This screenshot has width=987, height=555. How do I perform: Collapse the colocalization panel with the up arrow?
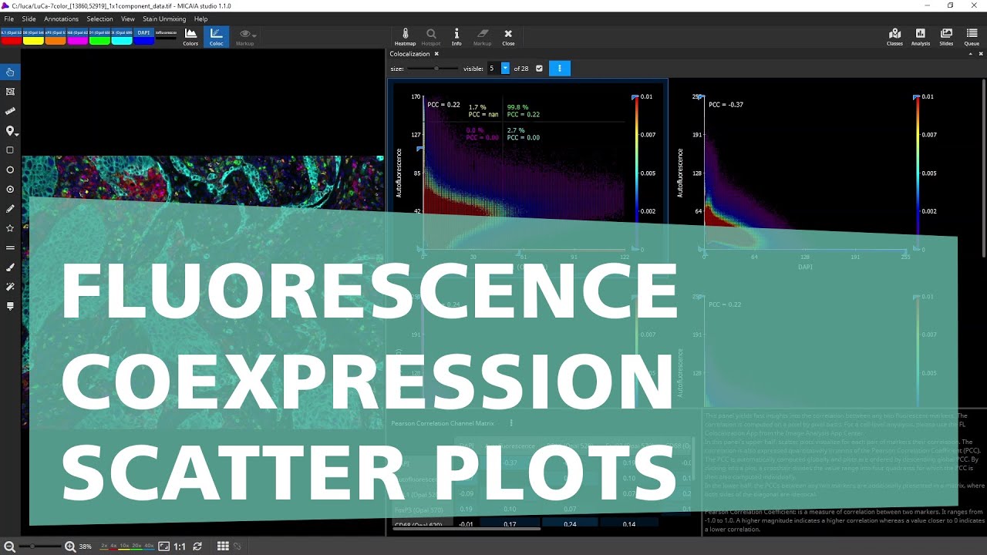click(x=970, y=54)
